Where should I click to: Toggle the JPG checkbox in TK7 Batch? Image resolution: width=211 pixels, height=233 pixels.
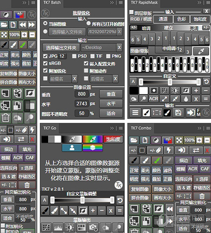pos(45,56)
